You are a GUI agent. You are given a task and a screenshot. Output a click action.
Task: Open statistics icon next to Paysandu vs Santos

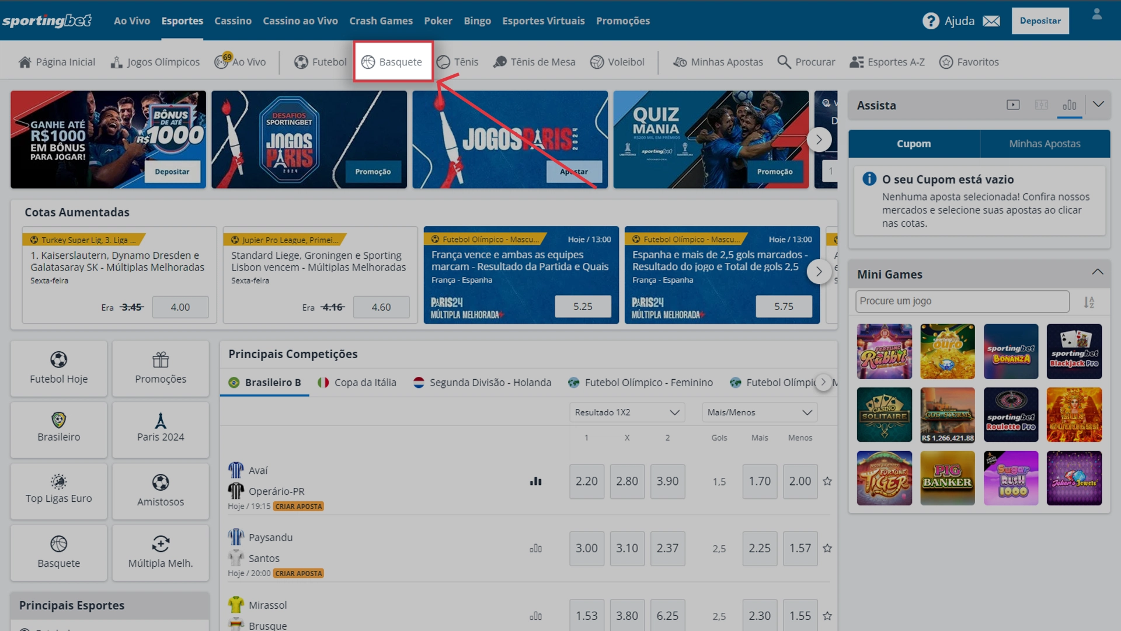(x=535, y=548)
